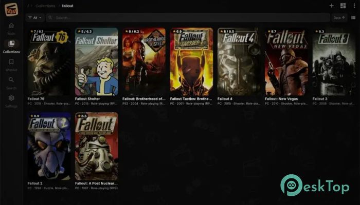Change sort order with Date button
Viewport: 360px width, 205px height.
tap(339, 17)
